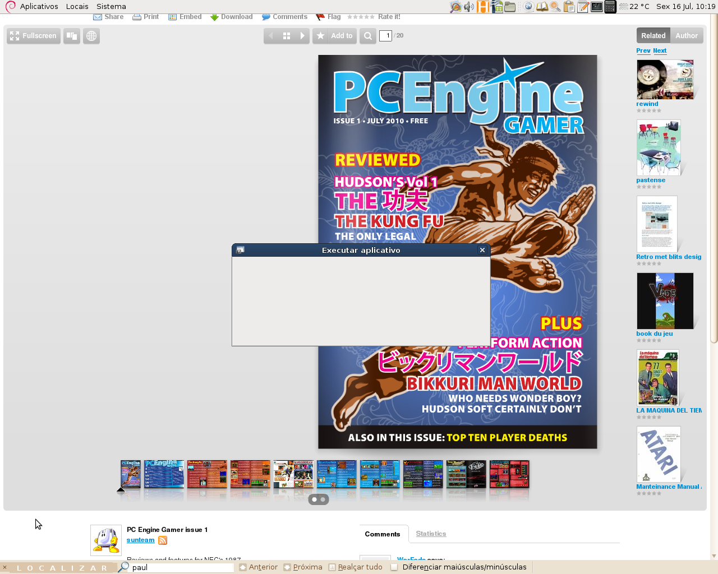The height and width of the screenshot is (574, 718).
Task: Go to next page arrow in viewer
Action: pyautogui.click(x=302, y=36)
